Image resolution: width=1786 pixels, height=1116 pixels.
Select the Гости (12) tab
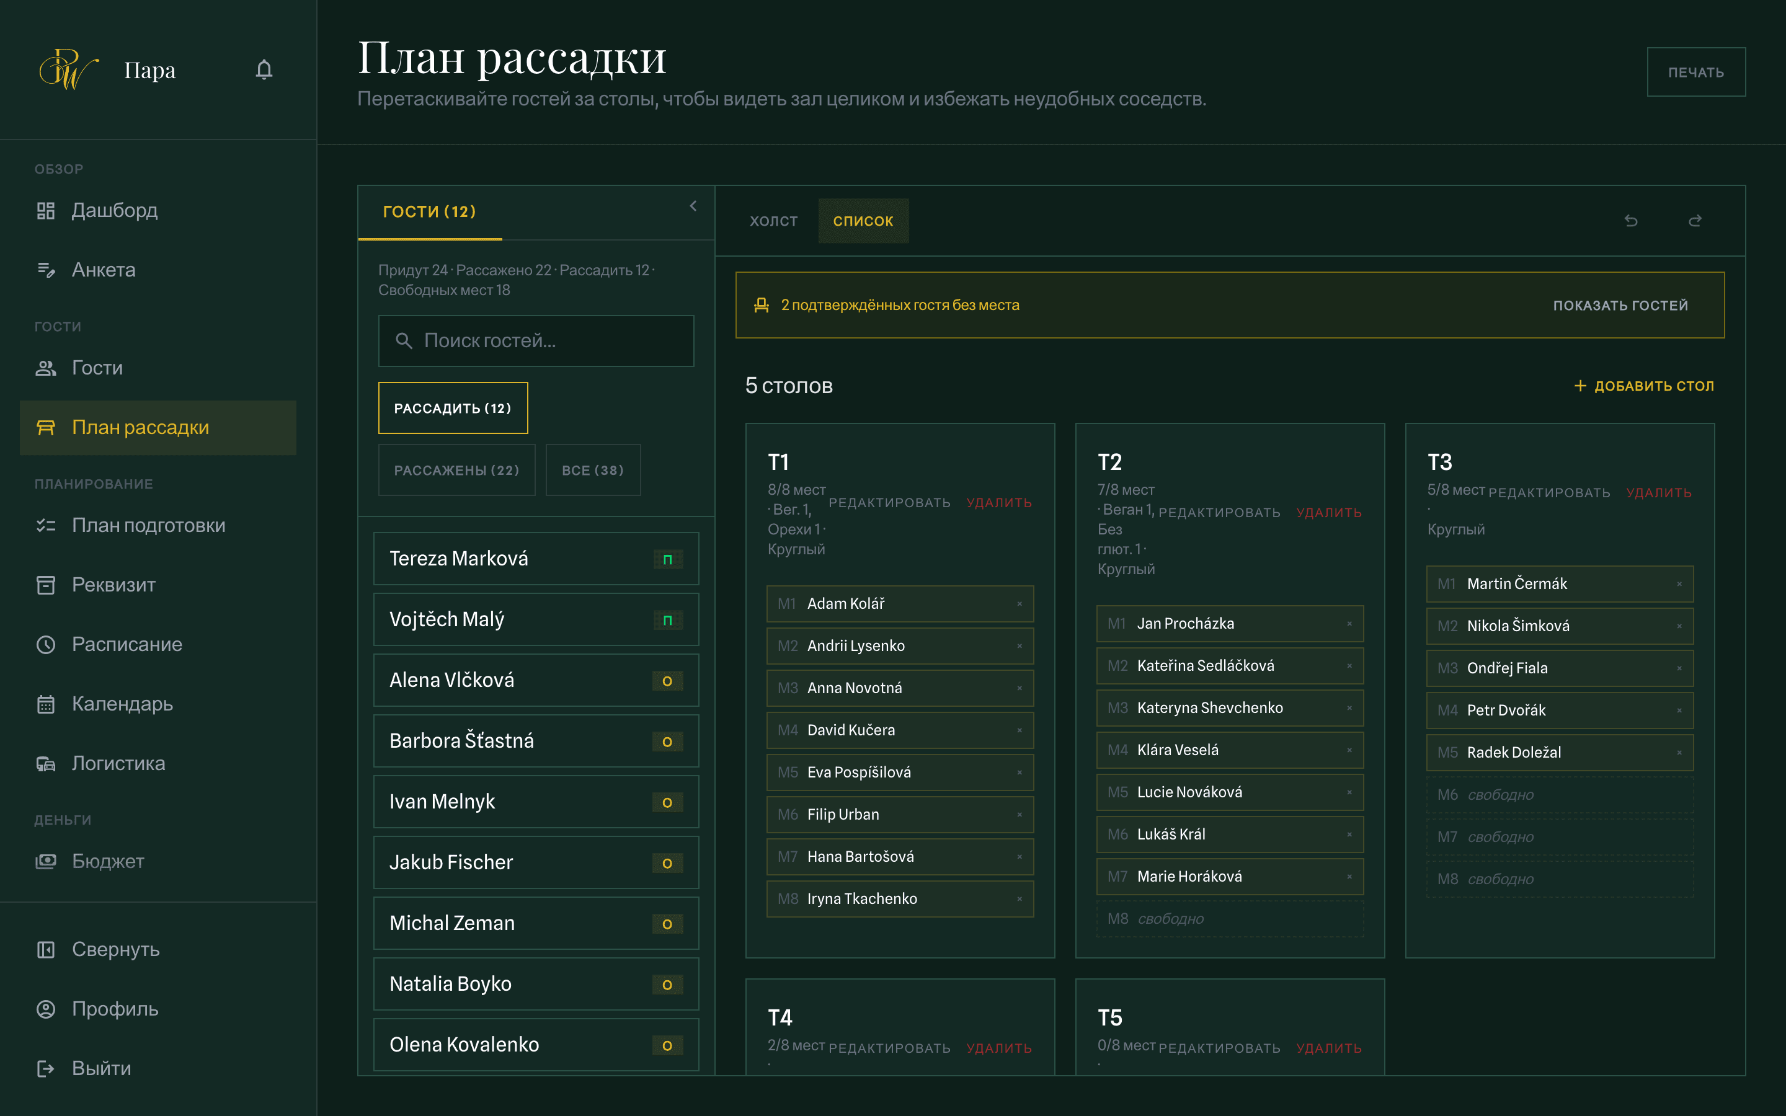430,212
